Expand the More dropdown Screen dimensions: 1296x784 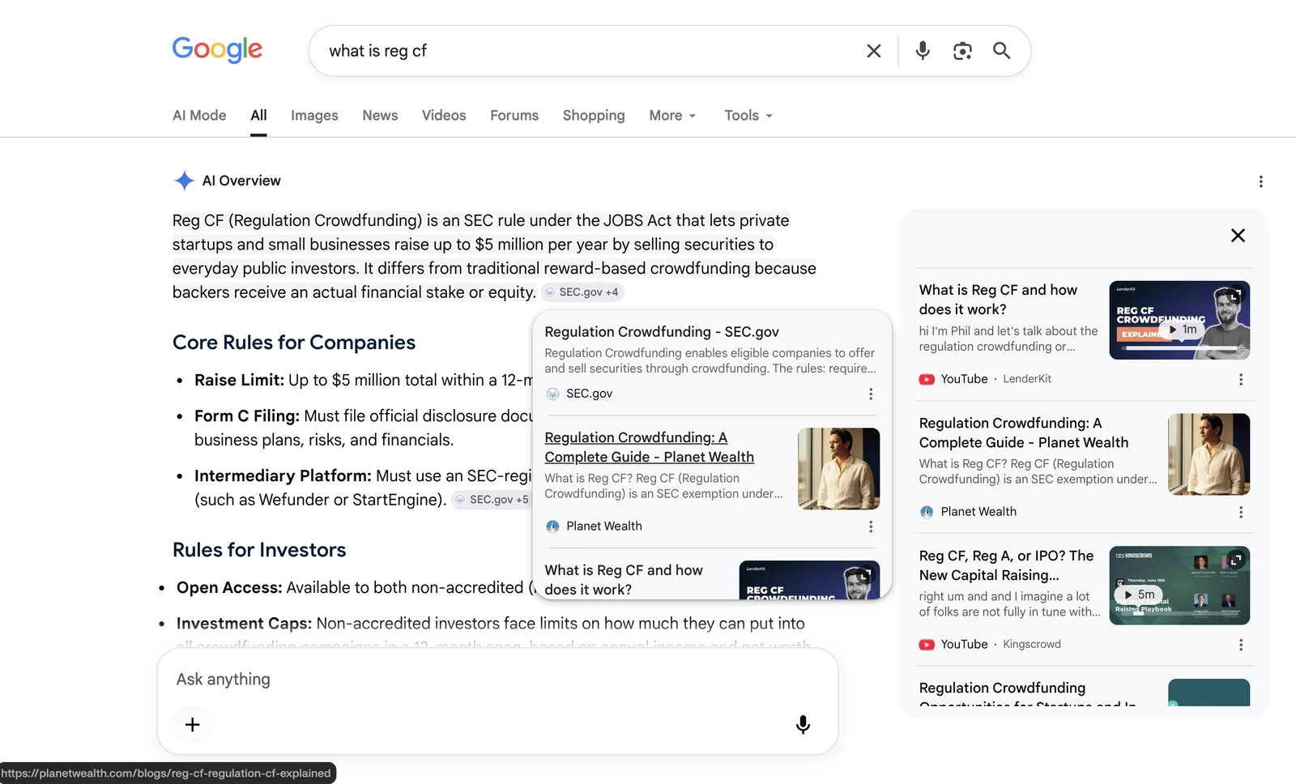(x=672, y=116)
